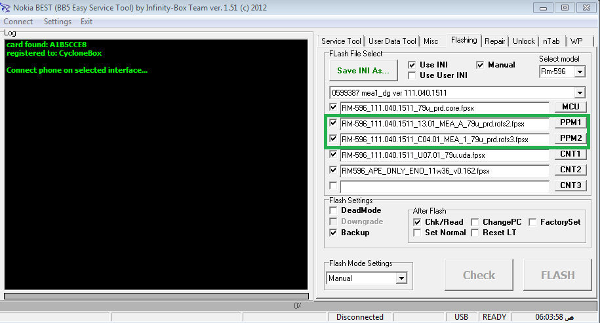Toggle the Use INI checkbox
Viewport: 600px width, 323px height.
[x=412, y=65]
